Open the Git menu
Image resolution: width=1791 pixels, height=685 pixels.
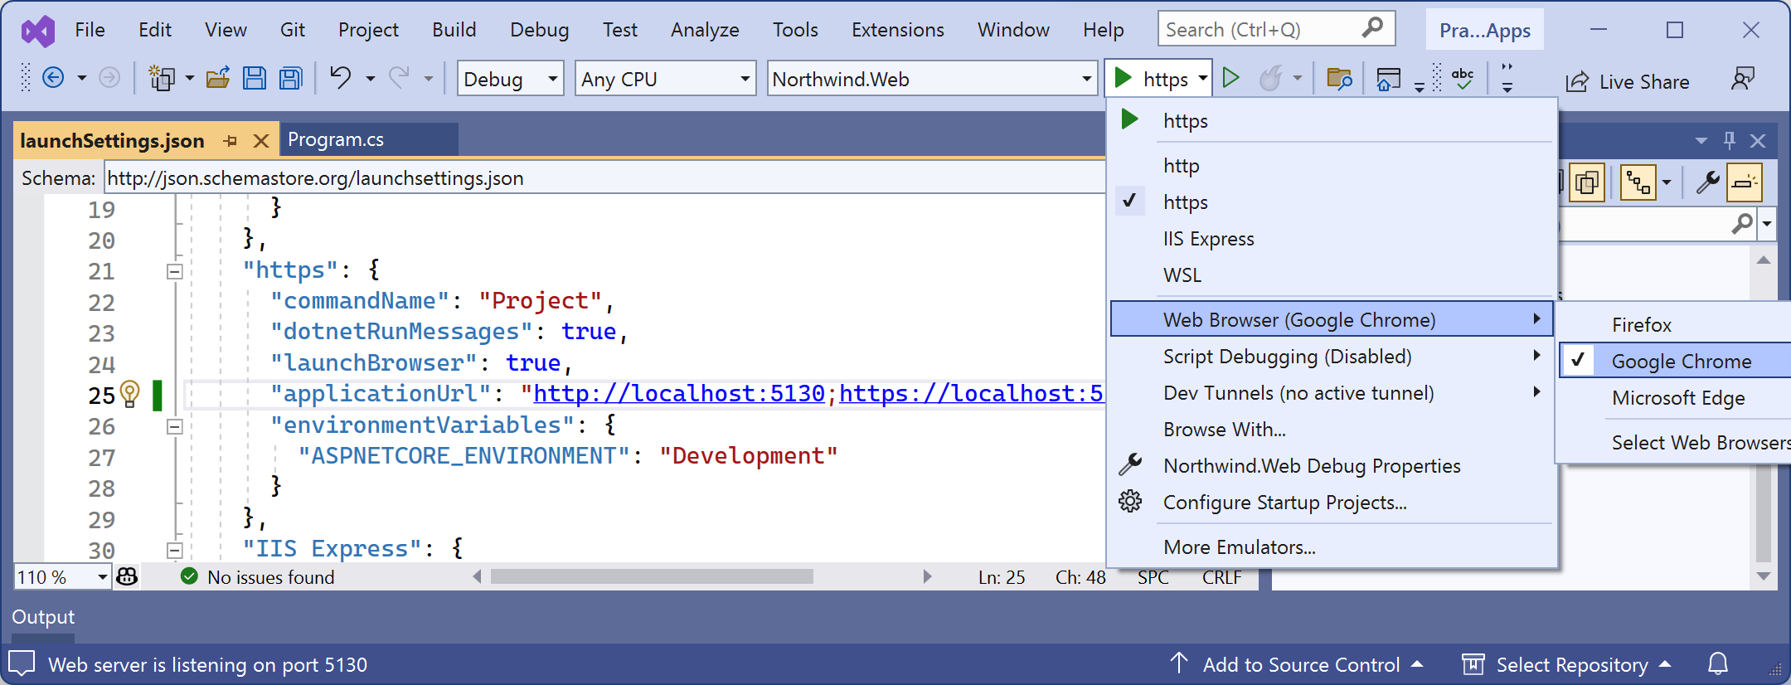(293, 30)
